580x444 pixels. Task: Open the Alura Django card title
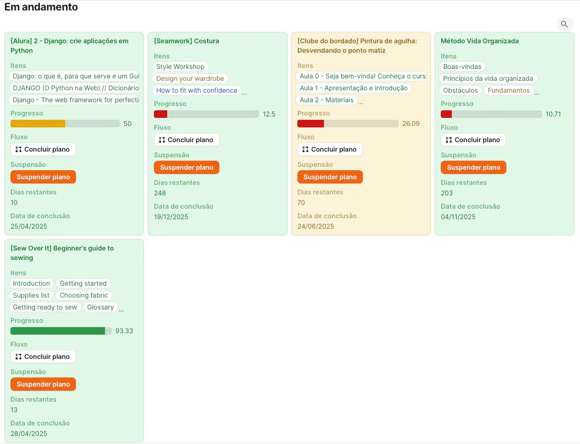pyautogui.click(x=69, y=46)
